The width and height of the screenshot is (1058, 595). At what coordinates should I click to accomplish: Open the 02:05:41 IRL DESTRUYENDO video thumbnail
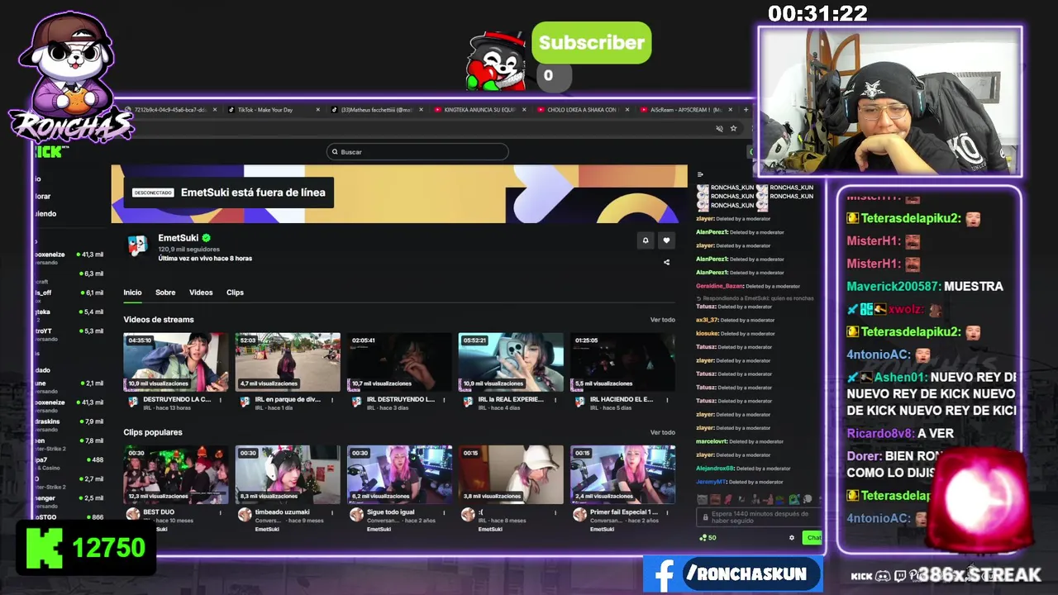tap(399, 362)
